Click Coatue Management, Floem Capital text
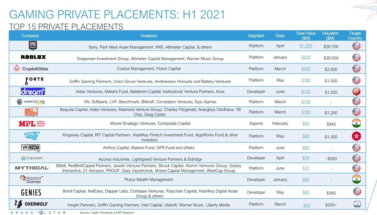Viewport: 377px width, 215px height. (149, 69)
